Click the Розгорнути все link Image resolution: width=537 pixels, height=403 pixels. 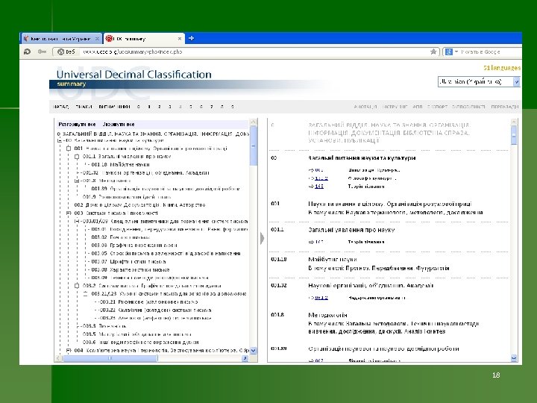[77, 125]
